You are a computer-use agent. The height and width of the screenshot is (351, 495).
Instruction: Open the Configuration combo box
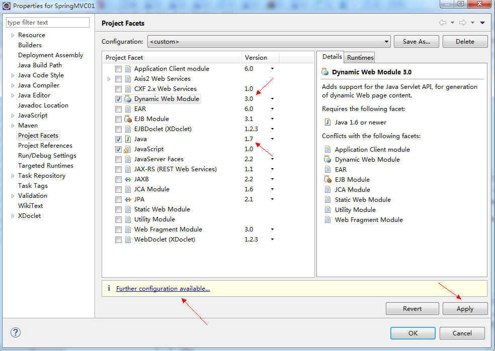pyautogui.click(x=269, y=42)
